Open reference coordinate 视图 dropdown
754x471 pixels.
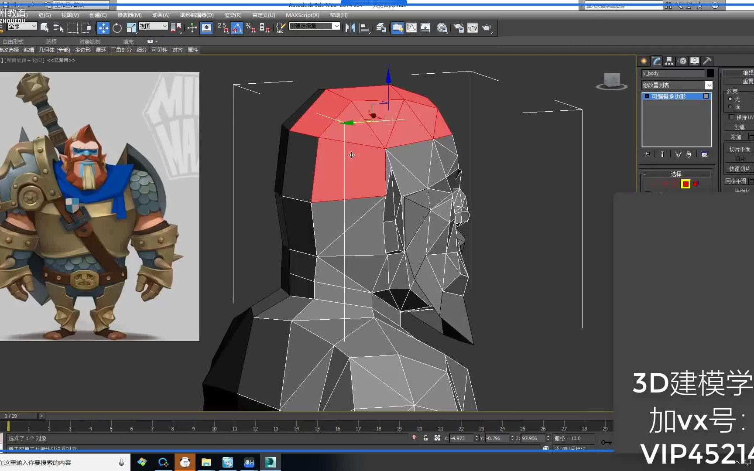pos(153,26)
